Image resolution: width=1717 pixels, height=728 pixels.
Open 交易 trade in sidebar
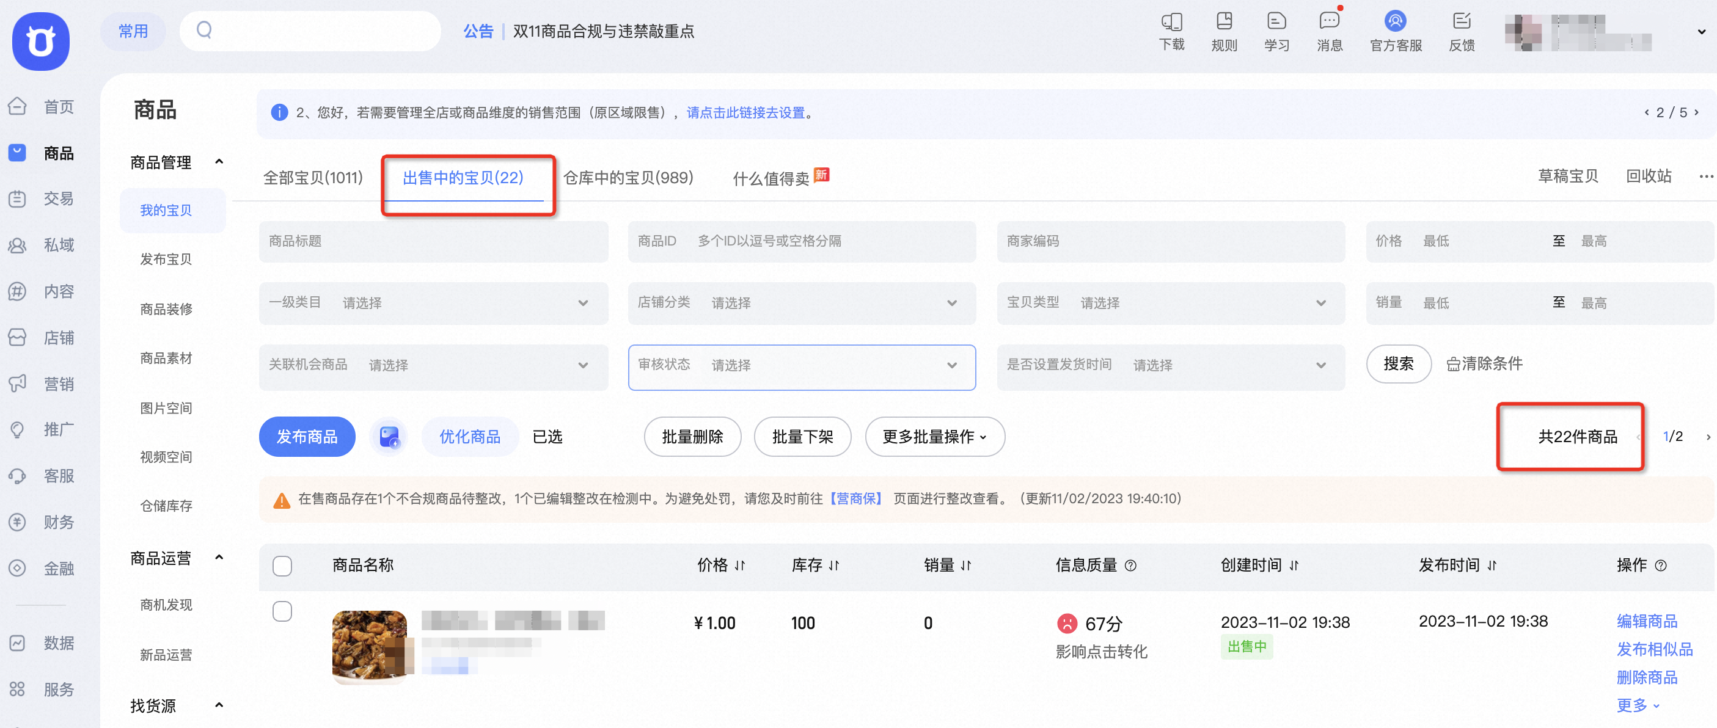[42, 198]
